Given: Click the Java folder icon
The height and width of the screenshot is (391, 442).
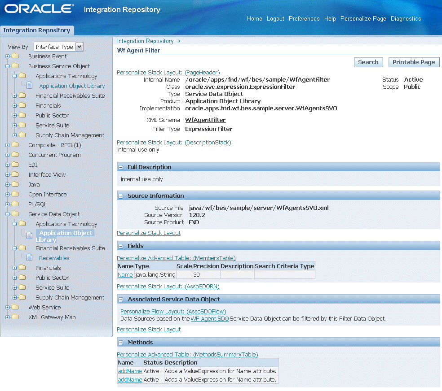Looking at the screenshot, I should [15, 184].
